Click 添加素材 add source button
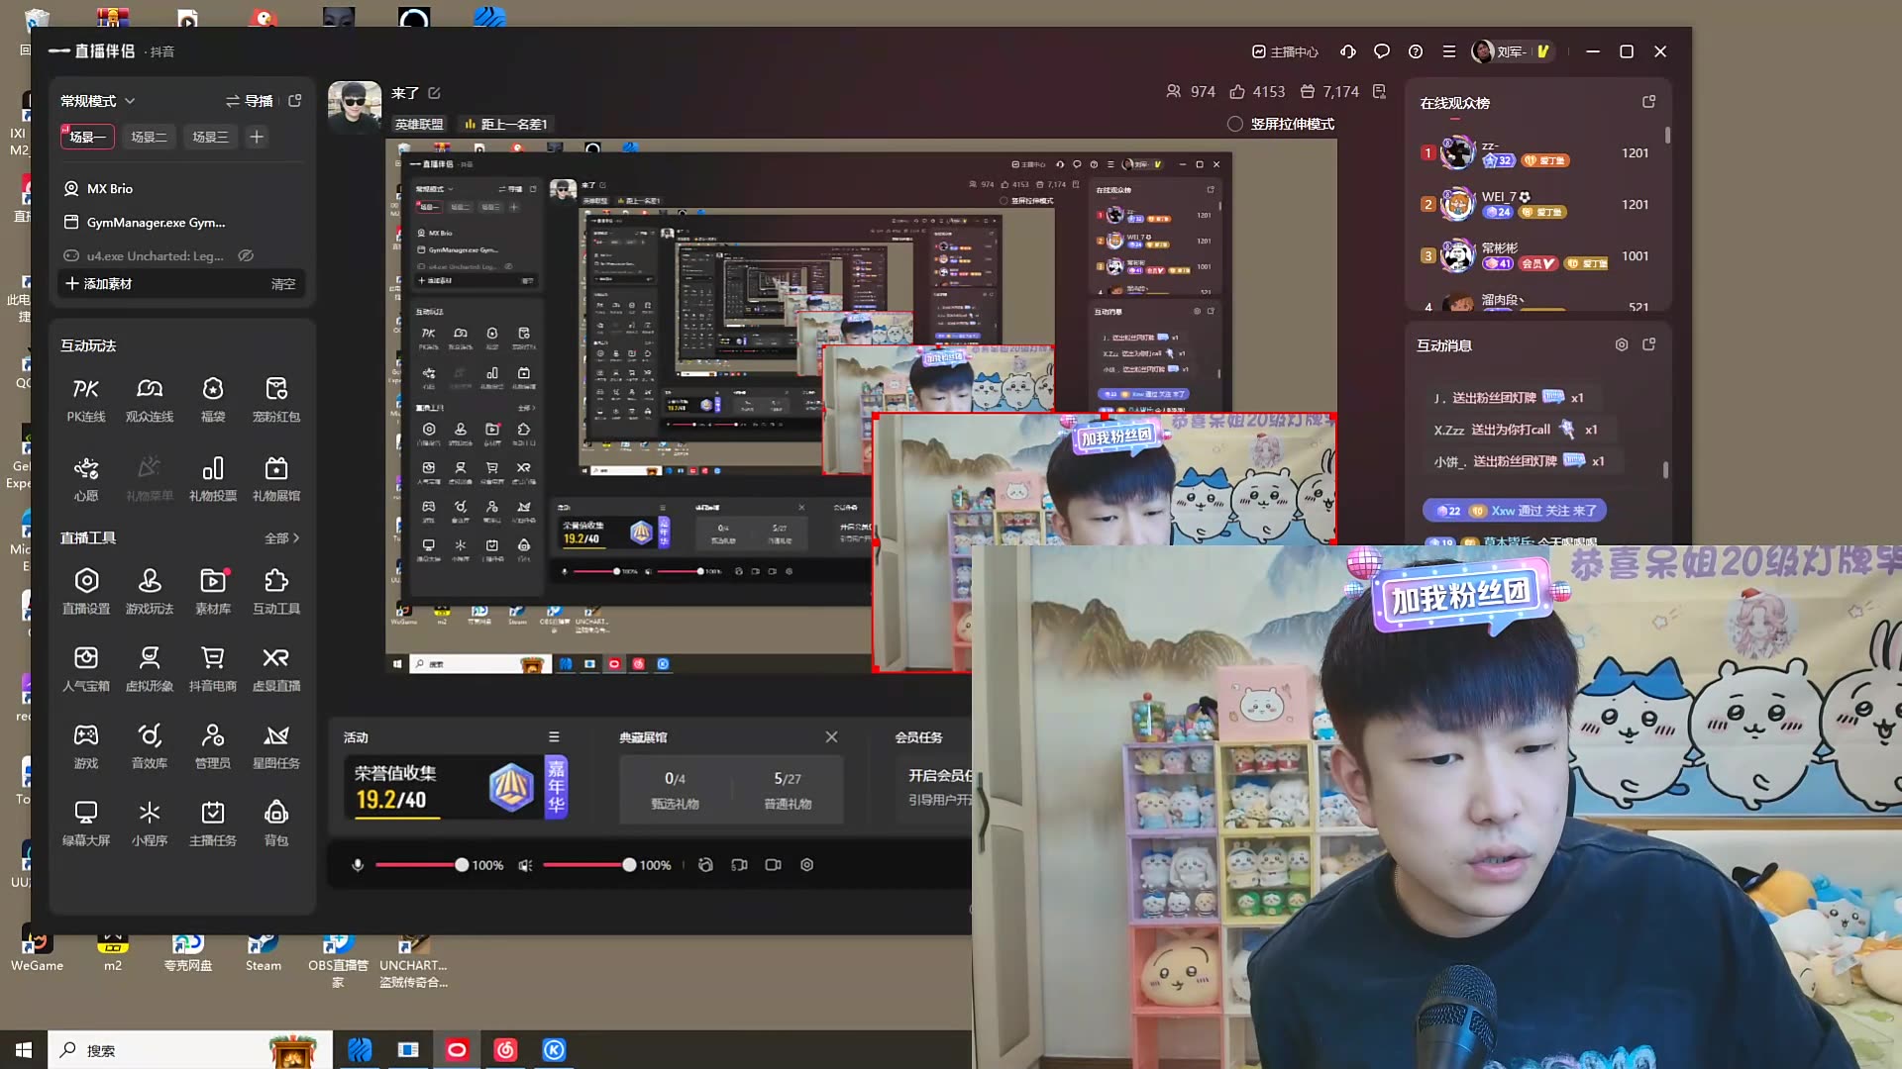The width and height of the screenshot is (1902, 1069). 98,284
